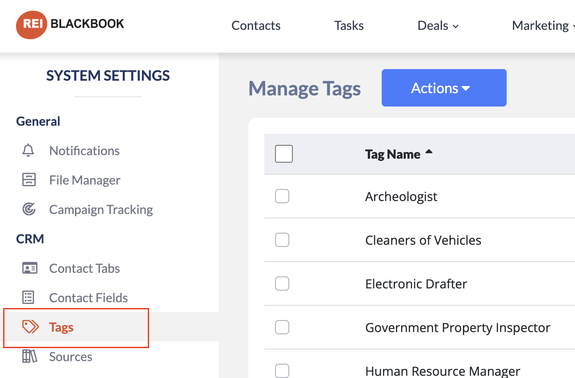Click the Manage Tags heading
575x378 pixels.
(x=304, y=89)
